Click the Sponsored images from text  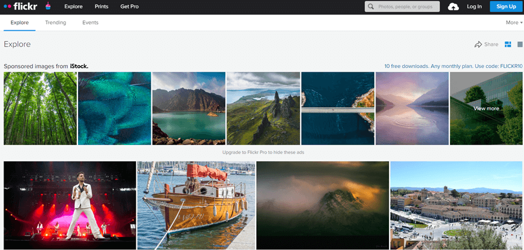[x=36, y=66]
